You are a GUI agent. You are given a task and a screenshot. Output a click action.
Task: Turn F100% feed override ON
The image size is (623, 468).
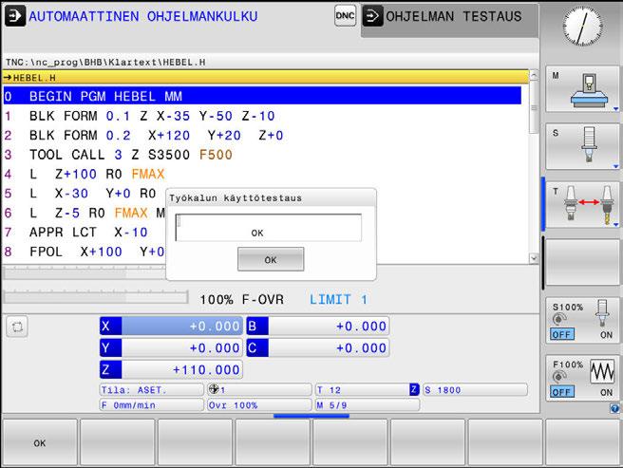[606, 392]
